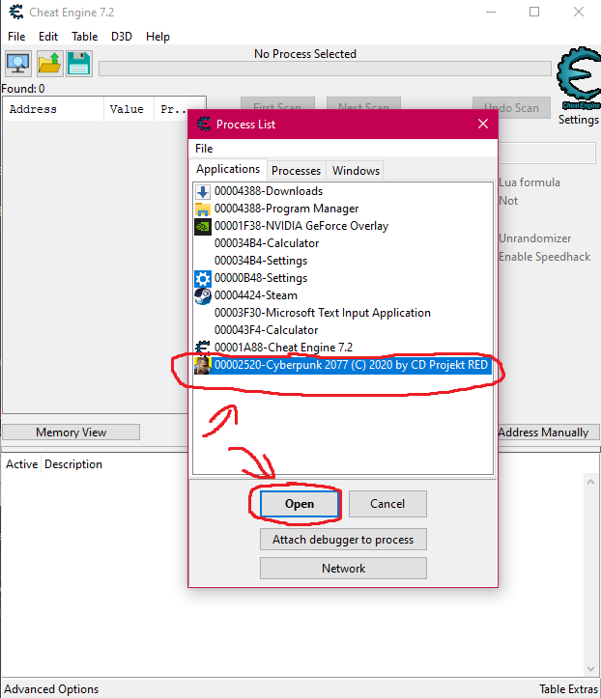Click the open process monitor icon

pyautogui.click(x=17, y=64)
